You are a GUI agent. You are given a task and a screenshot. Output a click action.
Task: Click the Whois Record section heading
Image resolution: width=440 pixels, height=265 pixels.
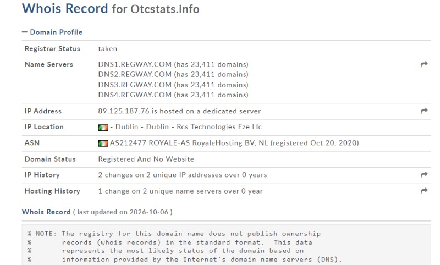click(46, 212)
